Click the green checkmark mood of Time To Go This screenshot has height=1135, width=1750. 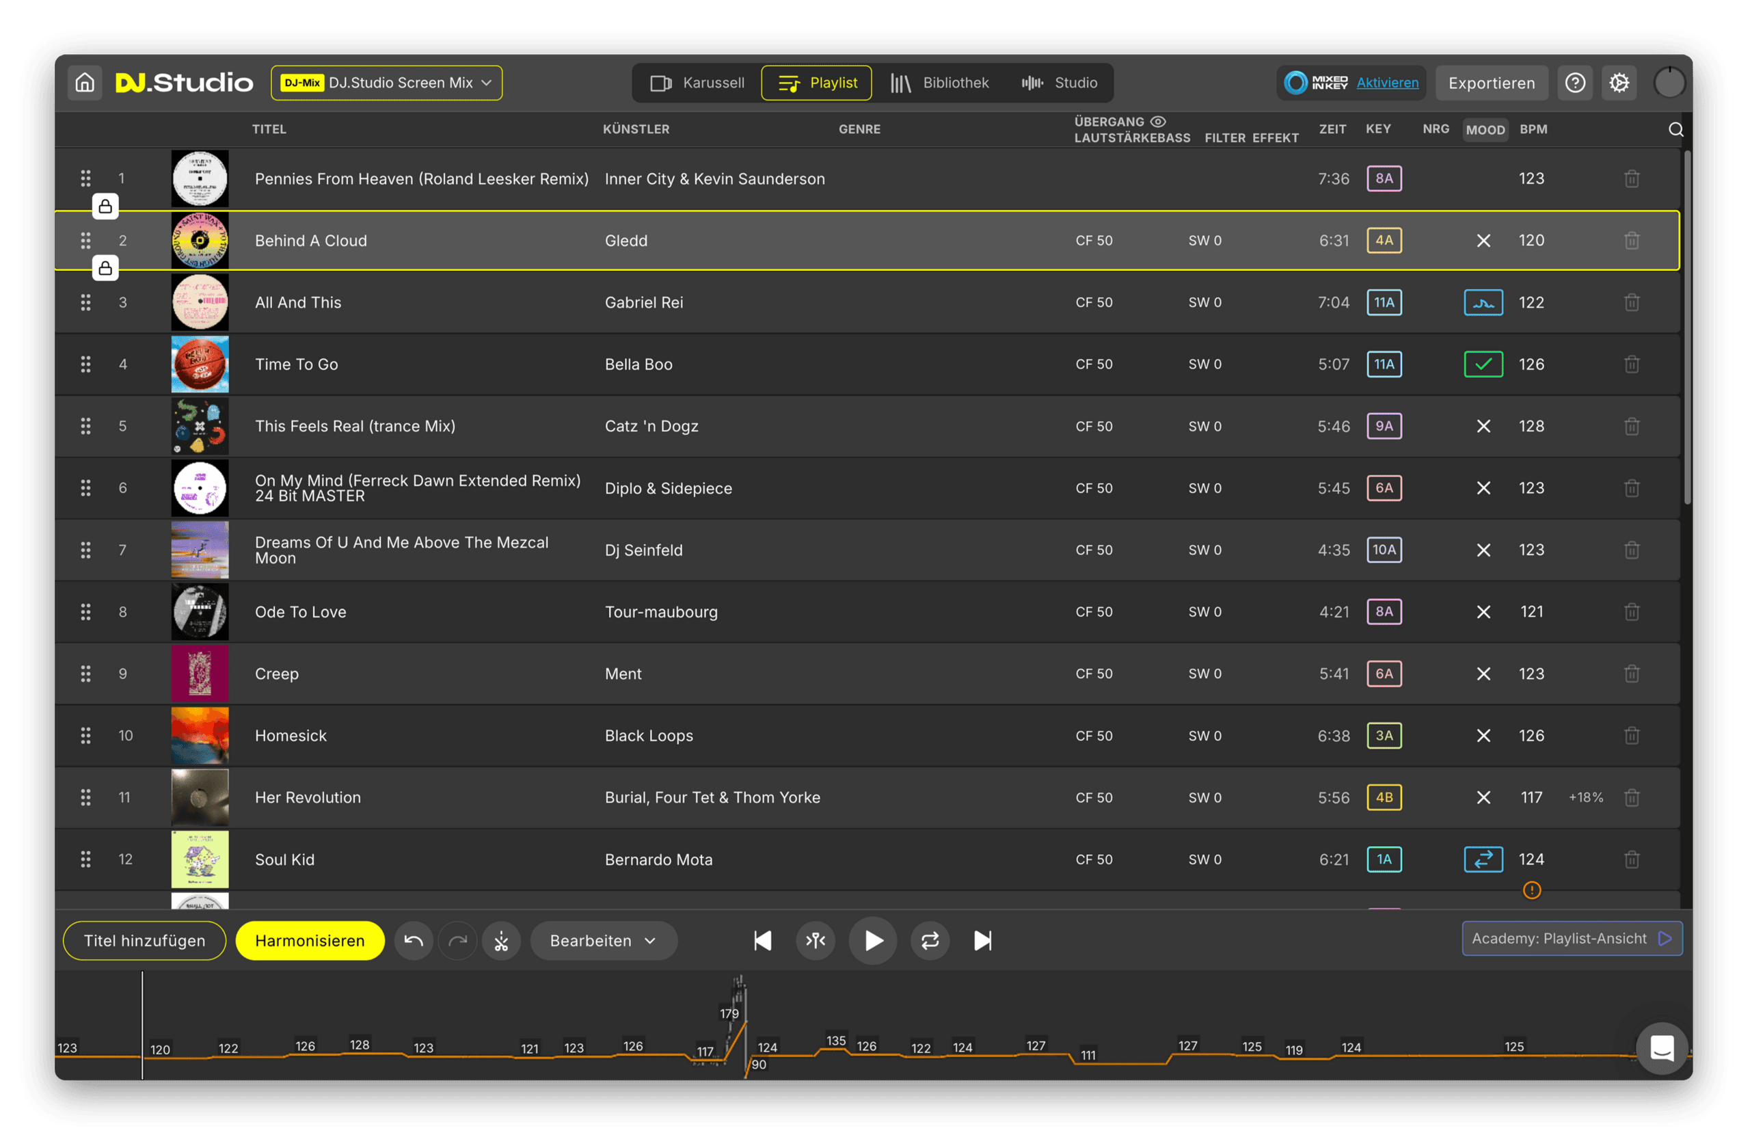coord(1483,364)
